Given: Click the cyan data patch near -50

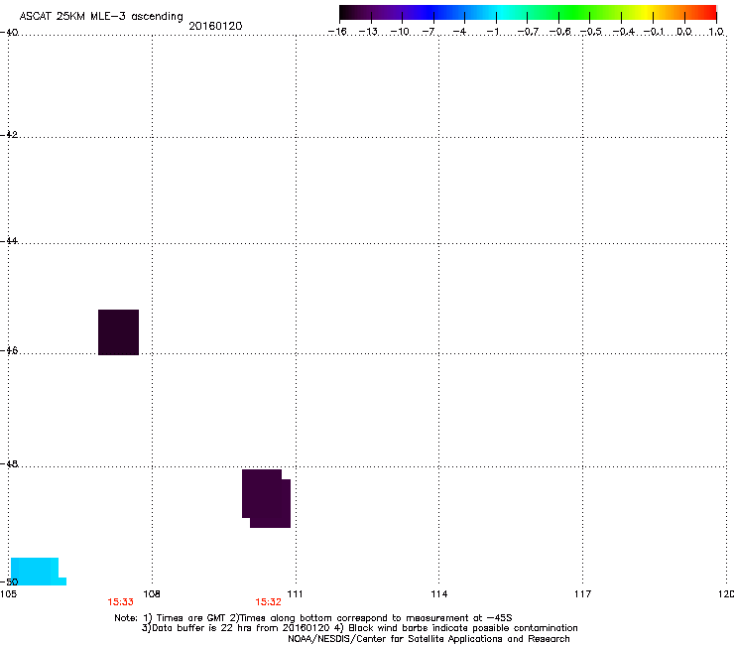Looking at the screenshot, I should click(x=38, y=572).
